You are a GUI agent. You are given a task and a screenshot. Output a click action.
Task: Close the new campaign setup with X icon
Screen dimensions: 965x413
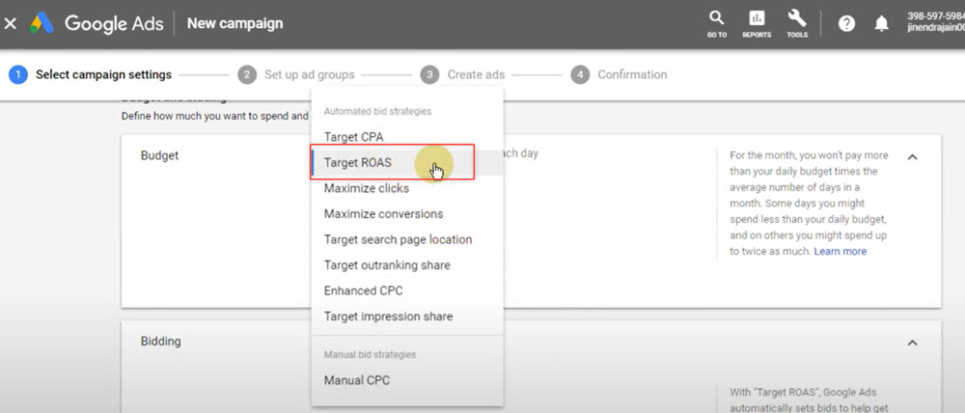(11, 24)
